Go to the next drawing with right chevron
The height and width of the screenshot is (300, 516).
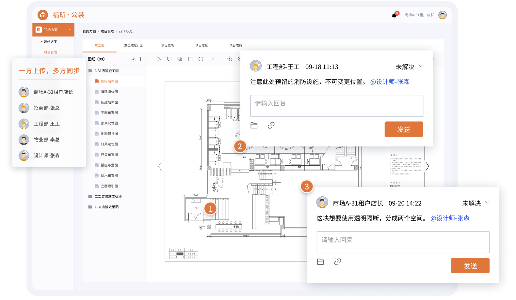click(x=427, y=166)
